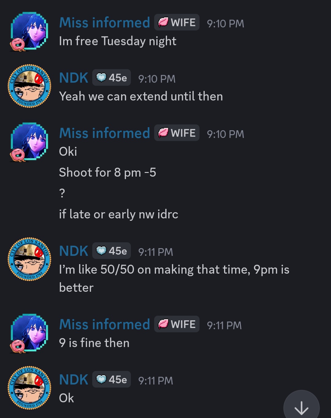Select the message 'Shoot for 8 pm -5'
Screen dimensions: 331x418
point(108,173)
